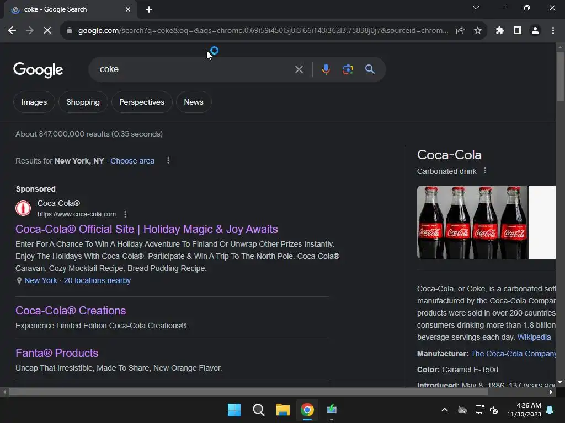
Task: Click the vertical page scrollbar
Action: click(560, 76)
